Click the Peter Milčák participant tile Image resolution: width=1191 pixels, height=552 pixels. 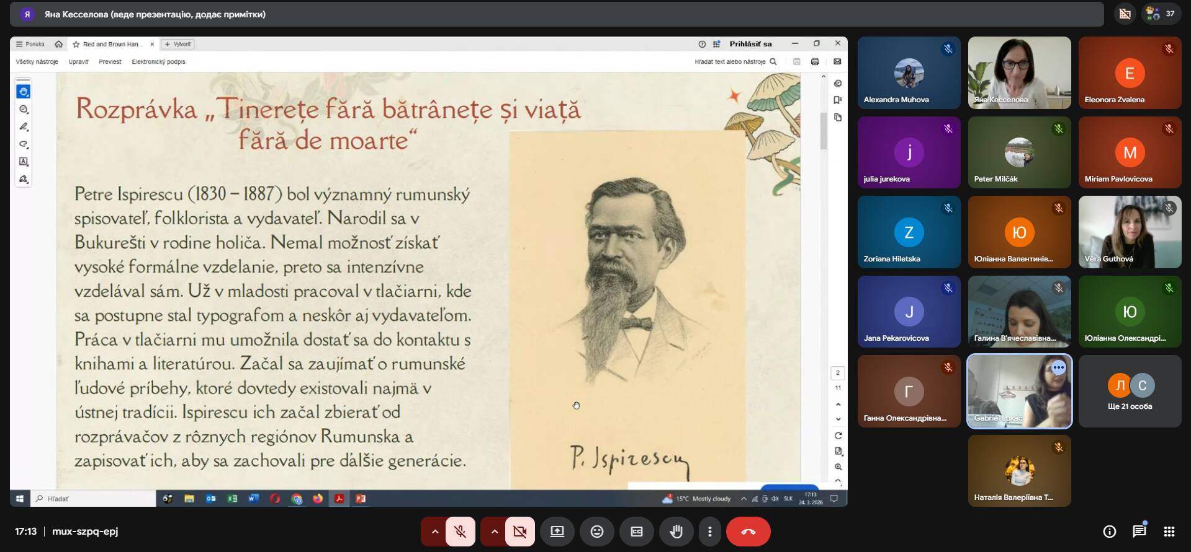click(x=1019, y=152)
